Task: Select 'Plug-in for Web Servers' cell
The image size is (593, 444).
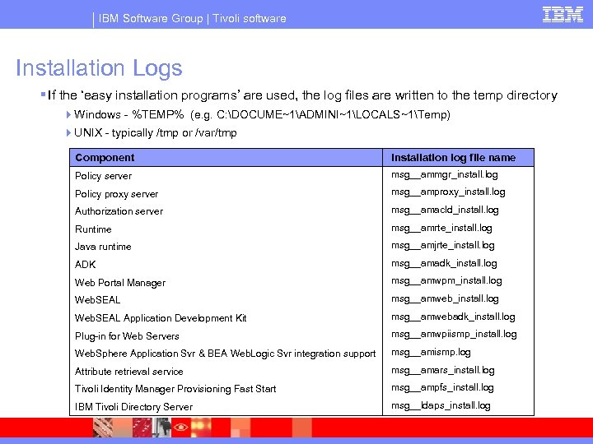Action: (127, 336)
